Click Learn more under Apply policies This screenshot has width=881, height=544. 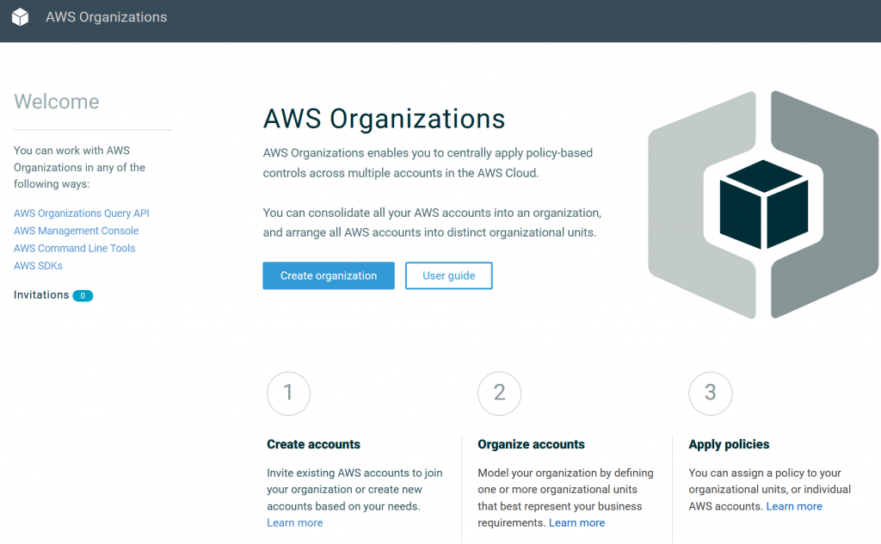pos(794,506)
